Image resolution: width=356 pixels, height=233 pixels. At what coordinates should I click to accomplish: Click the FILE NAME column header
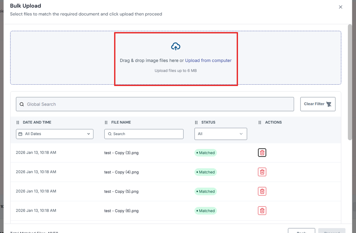(x=121, y=122)
